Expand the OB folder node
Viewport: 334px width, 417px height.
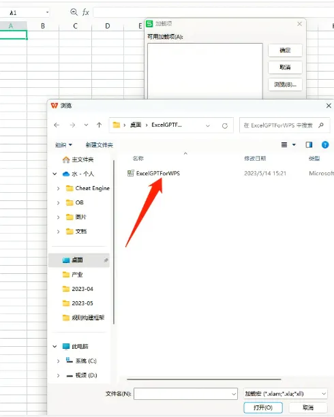(x=59, y=202)
